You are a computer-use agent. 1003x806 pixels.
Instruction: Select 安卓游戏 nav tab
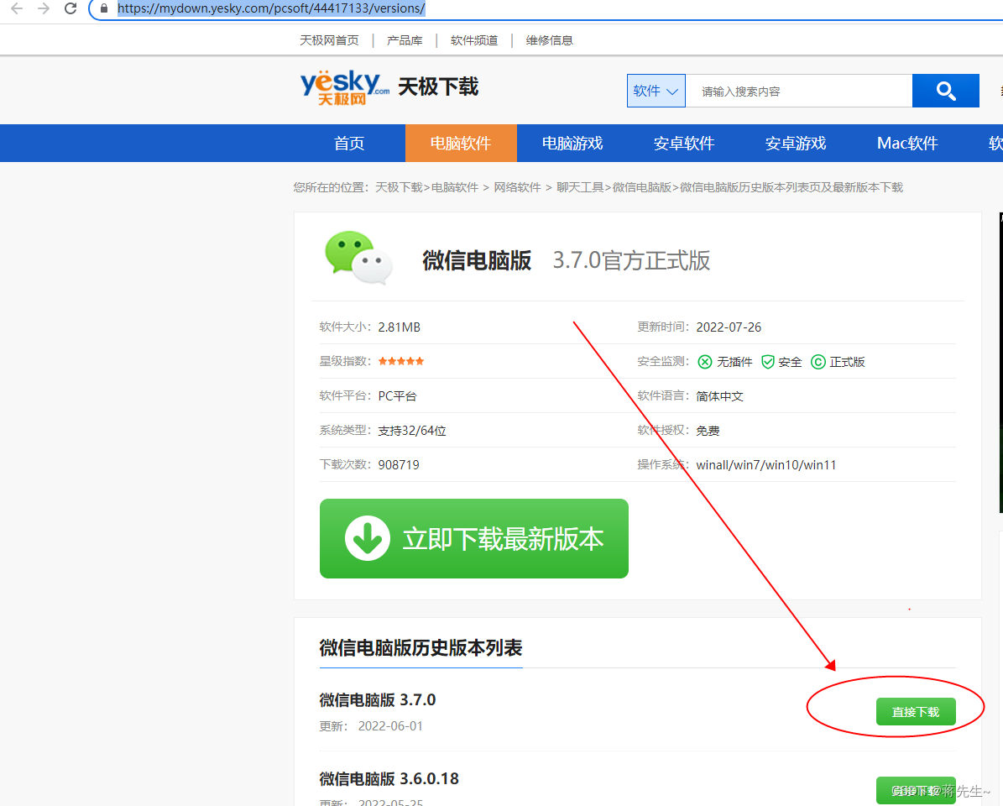point(796,144)
